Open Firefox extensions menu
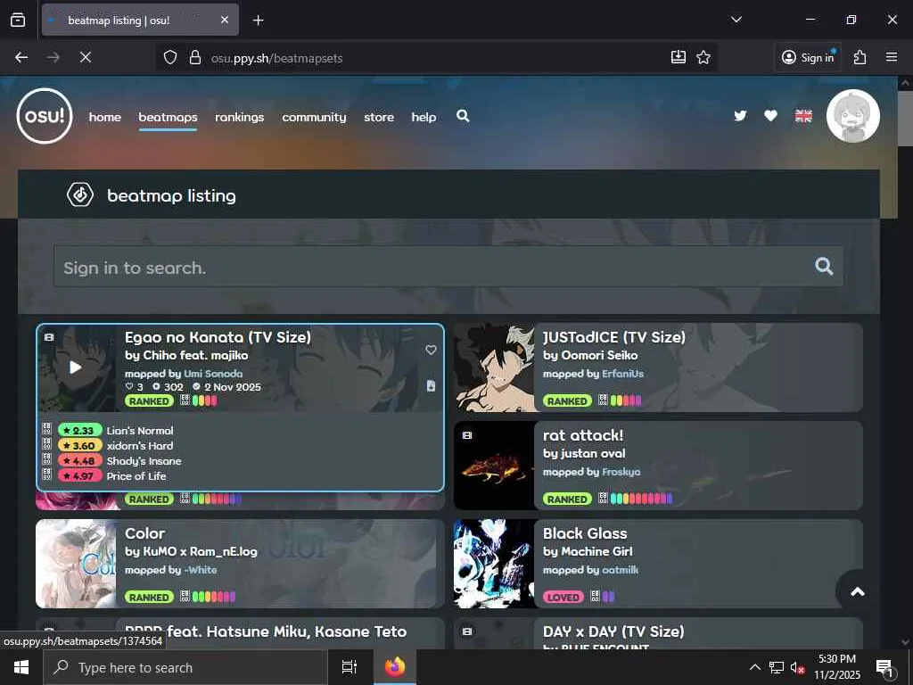This screenshot has width=913, height=685. click(860, 57)
